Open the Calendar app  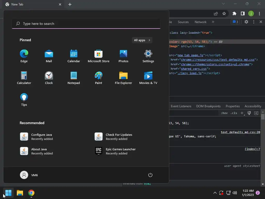point(74,56)
